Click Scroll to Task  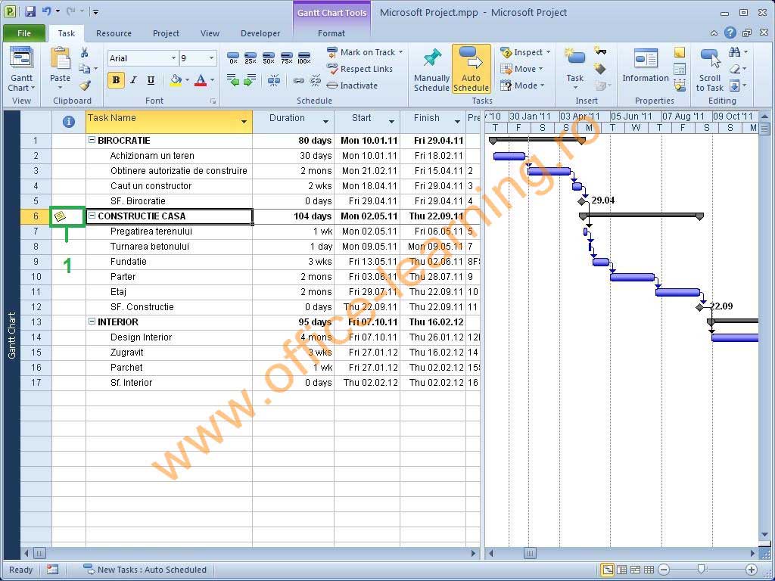coord(710,70)
